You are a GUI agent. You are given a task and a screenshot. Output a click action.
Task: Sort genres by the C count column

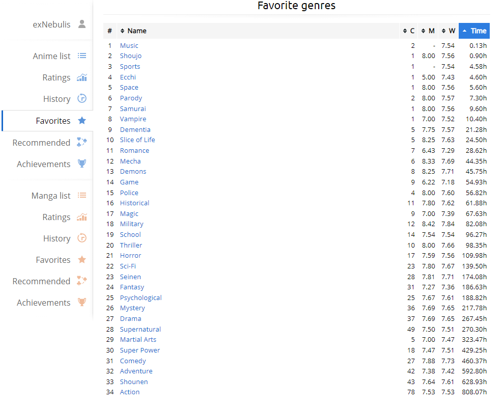pyautogui.click(x=409, y=31)
